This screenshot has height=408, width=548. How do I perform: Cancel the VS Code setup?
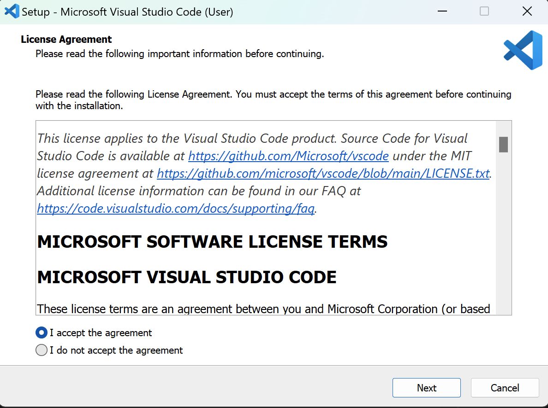point(505,388)
